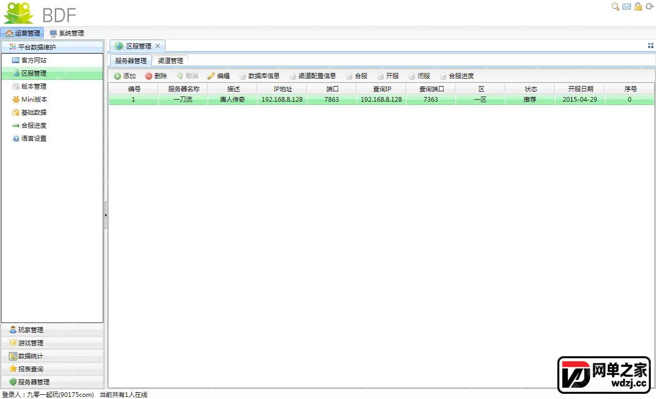
Task: Click the 闭服 close server button
Action: click(419, 76)
